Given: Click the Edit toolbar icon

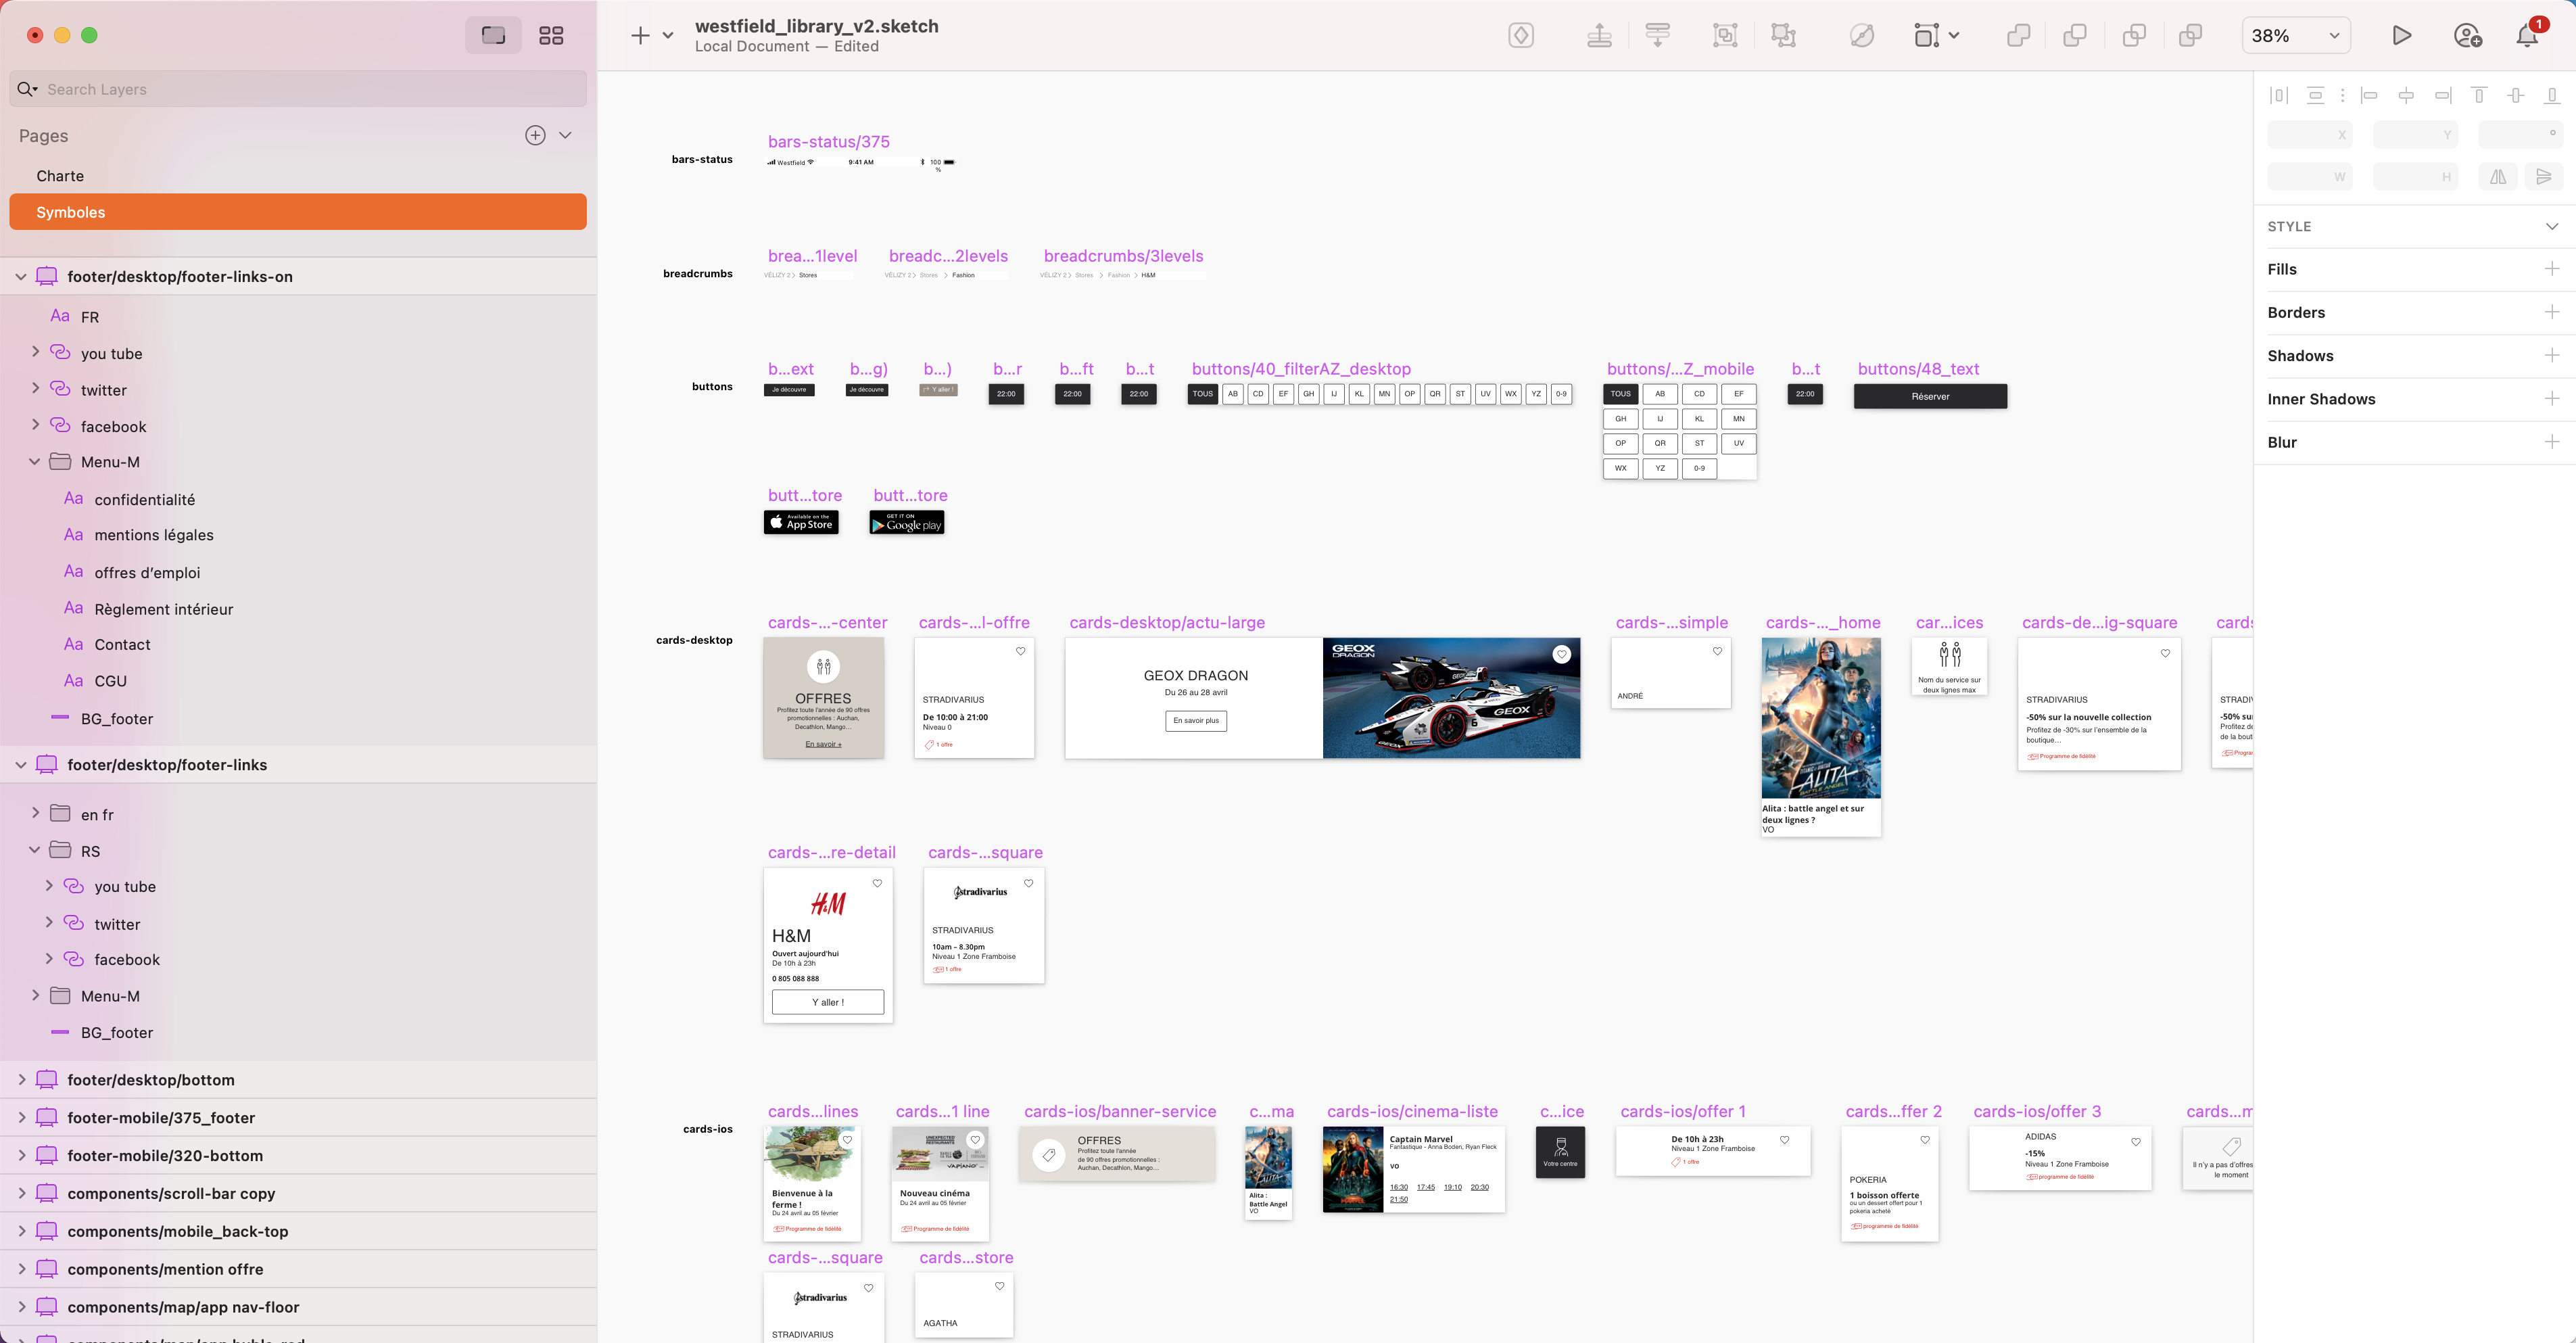Looking at the screenshot, I should point(1861,36).
